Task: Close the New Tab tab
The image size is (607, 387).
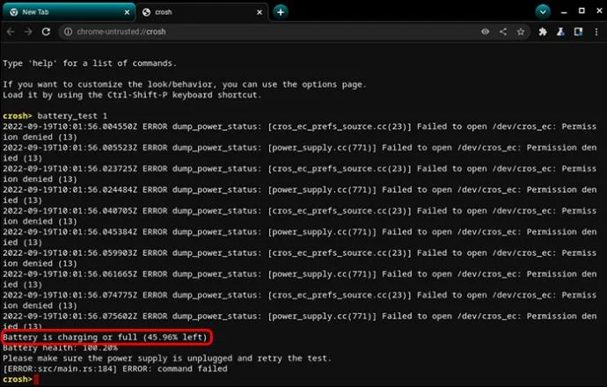Action: 127,12
